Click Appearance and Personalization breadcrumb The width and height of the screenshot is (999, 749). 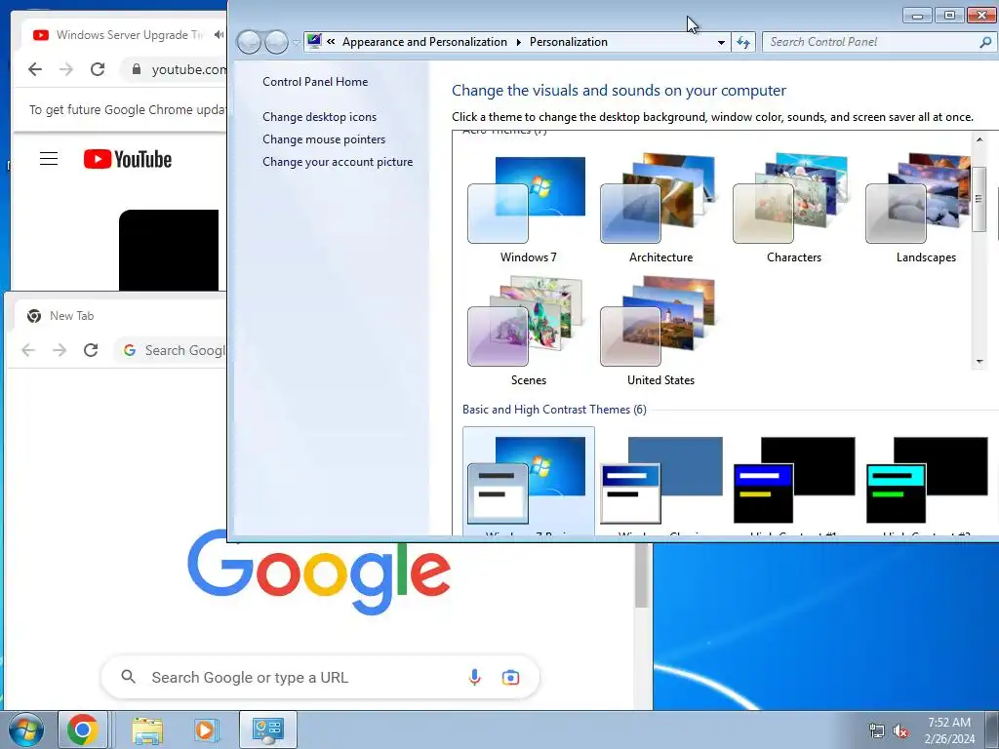point(424,42)
